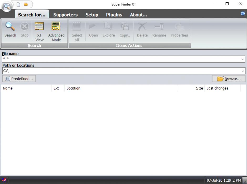Click the open folder quick-access icon
This screenshot has width=247, height=184.
26,4
